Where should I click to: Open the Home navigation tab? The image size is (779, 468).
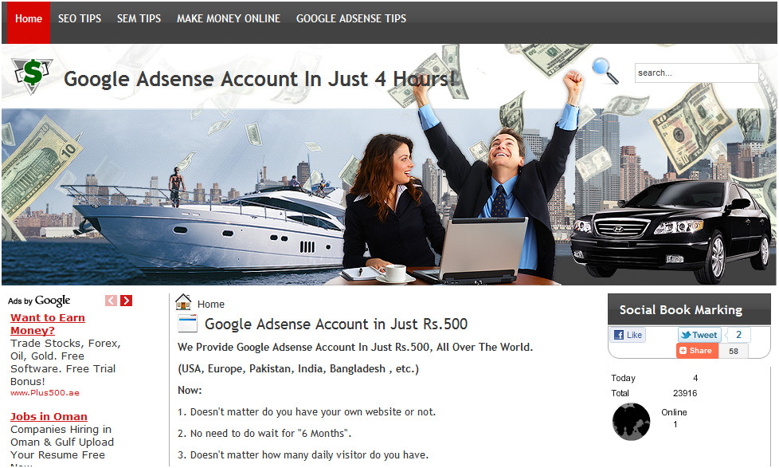[29, 22]
